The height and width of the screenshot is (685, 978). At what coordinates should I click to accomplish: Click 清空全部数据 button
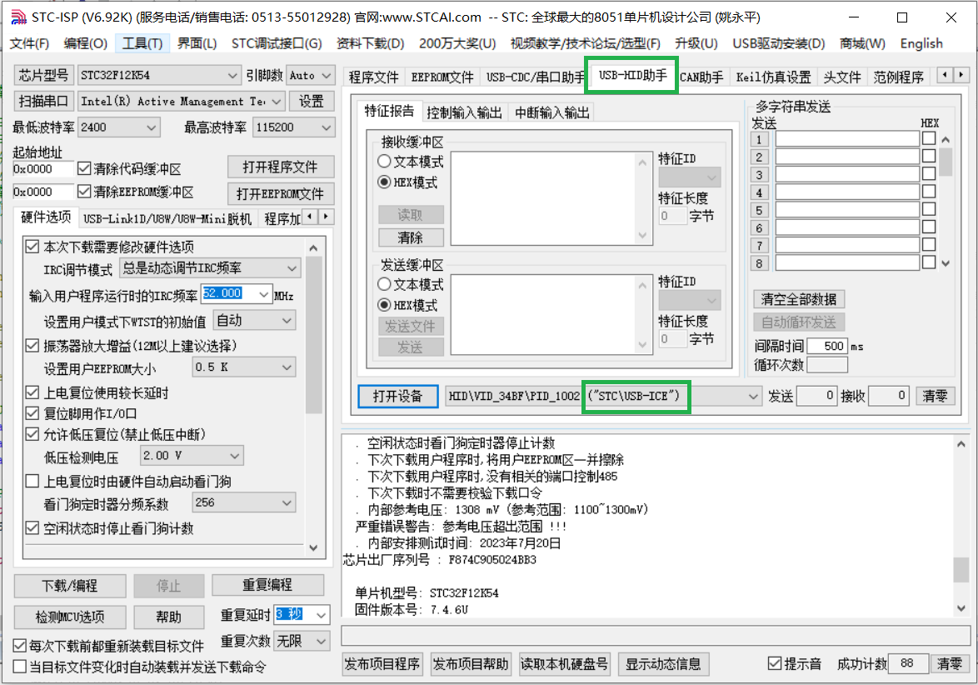[x=798, y=299]
